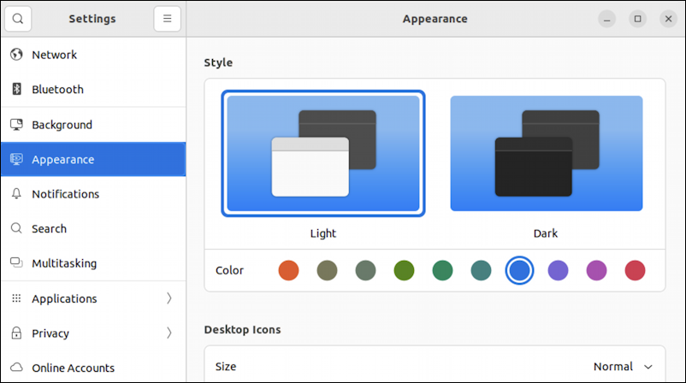Maximize the Settings window

[x=638, y=19]
